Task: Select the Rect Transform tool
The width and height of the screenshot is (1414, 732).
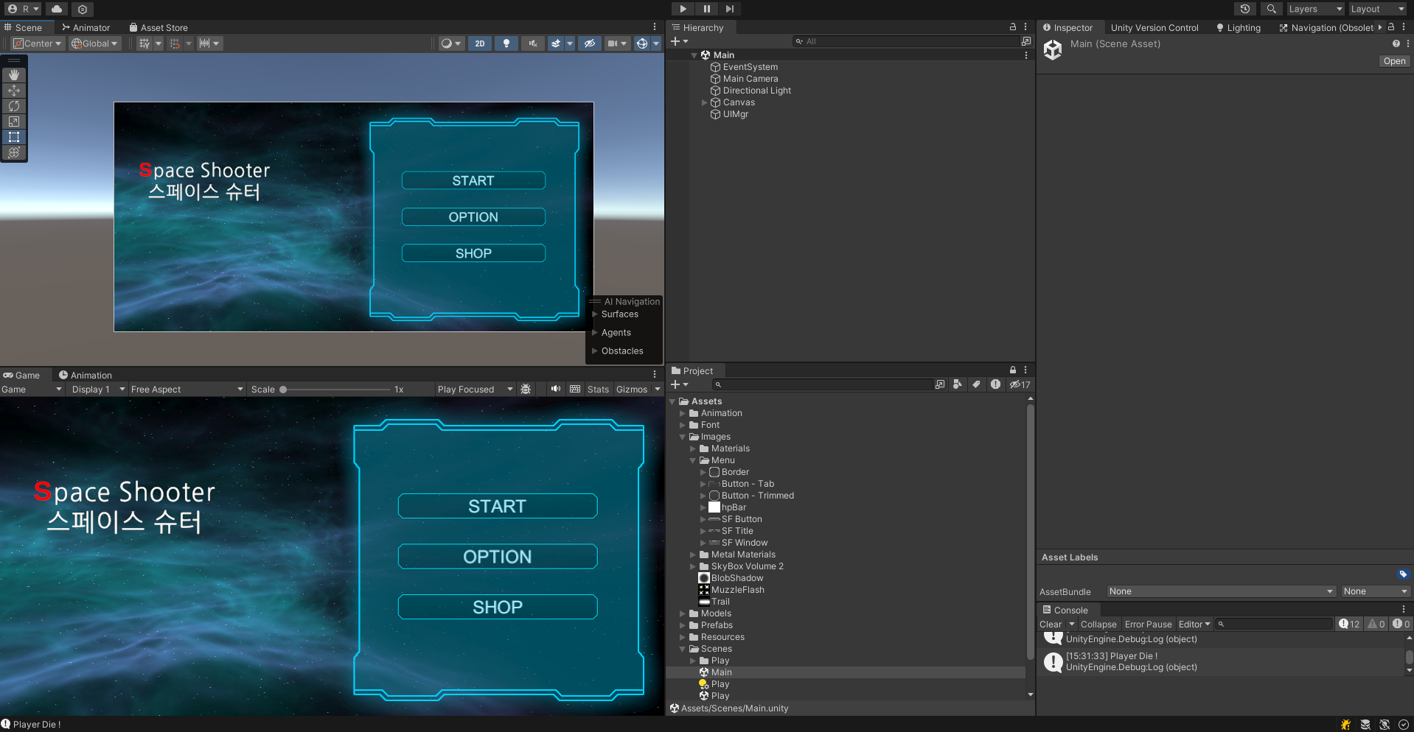Action: tap(13, 137)
